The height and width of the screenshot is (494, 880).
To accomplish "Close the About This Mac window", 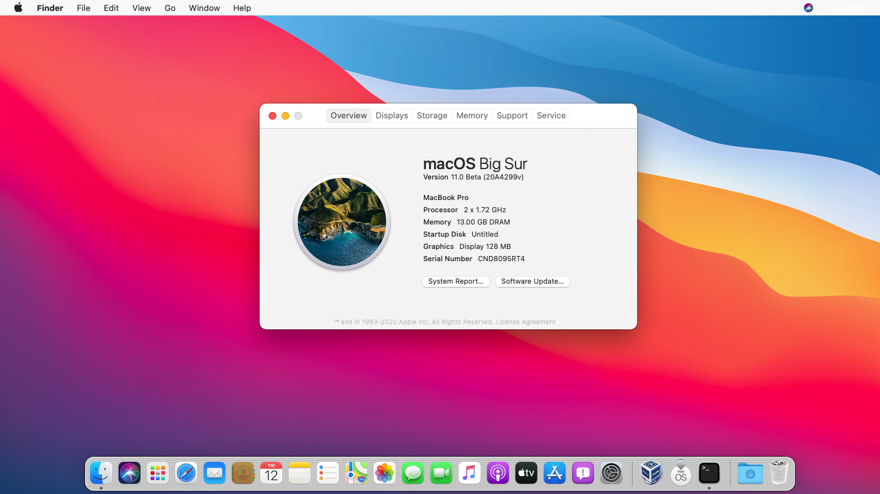I will click(273, 116).
